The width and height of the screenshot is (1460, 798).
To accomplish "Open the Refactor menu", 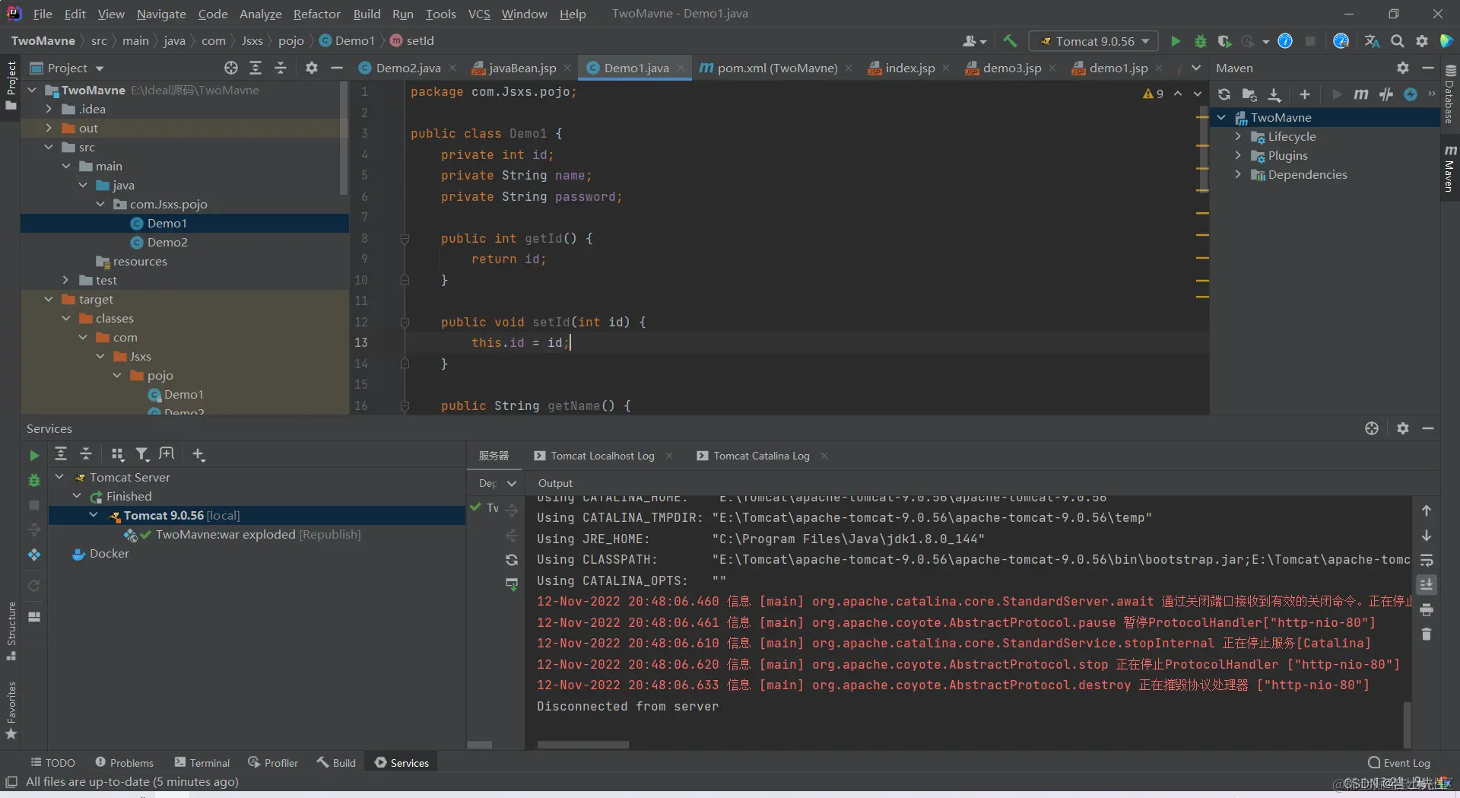I will [316, 14].
